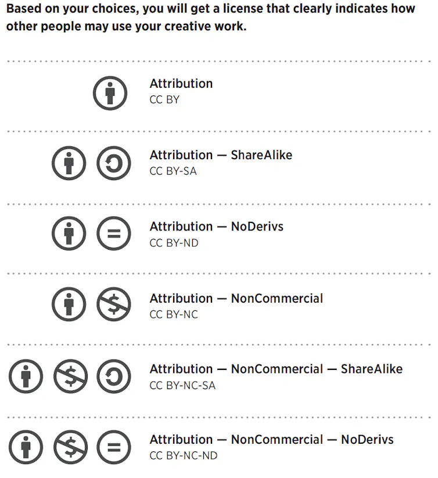Click the CC BY-ND abbreviation text

tap(174, 243)
